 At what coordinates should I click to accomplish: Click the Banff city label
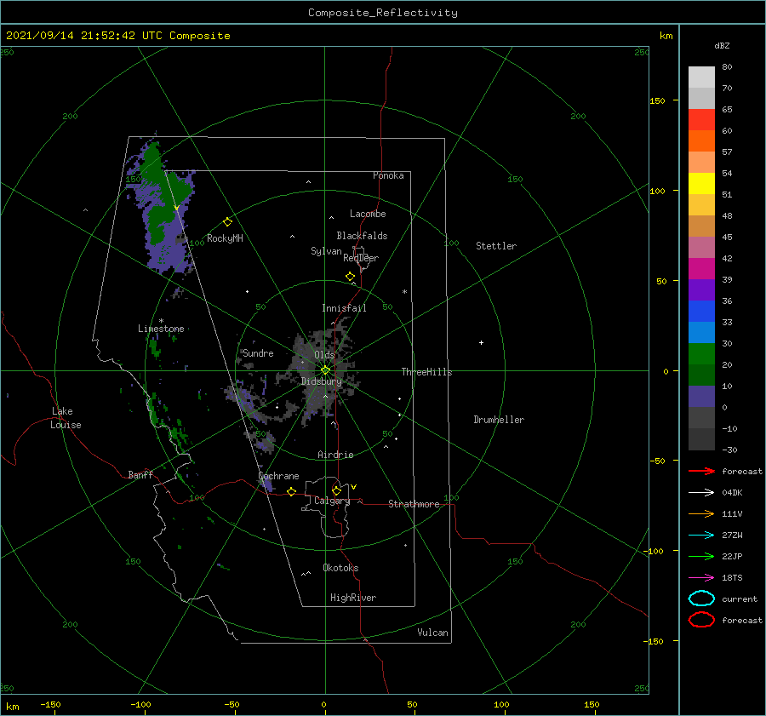140,474
